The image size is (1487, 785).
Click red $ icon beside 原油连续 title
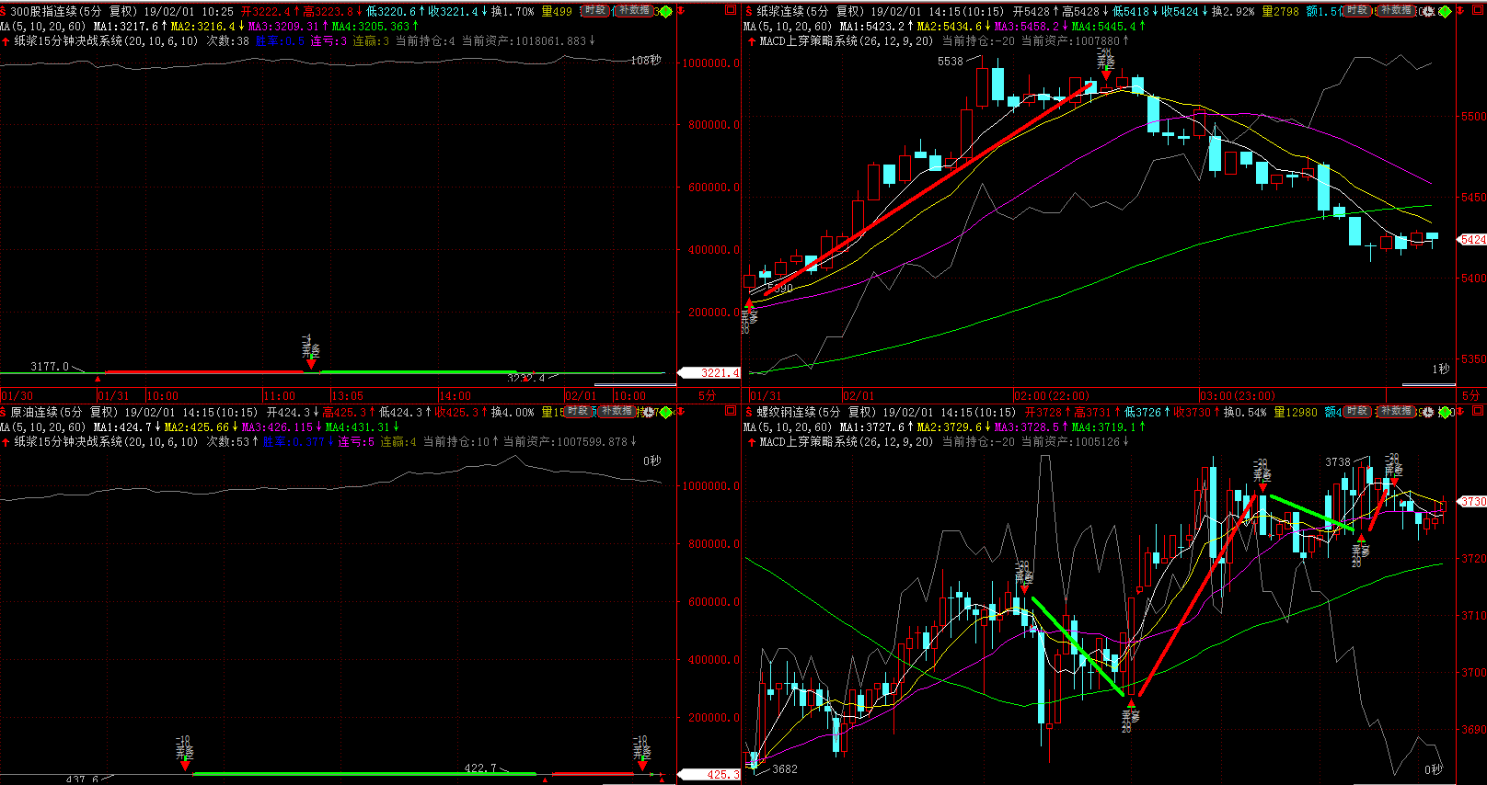pyautogui.click(x=4, y=412)
